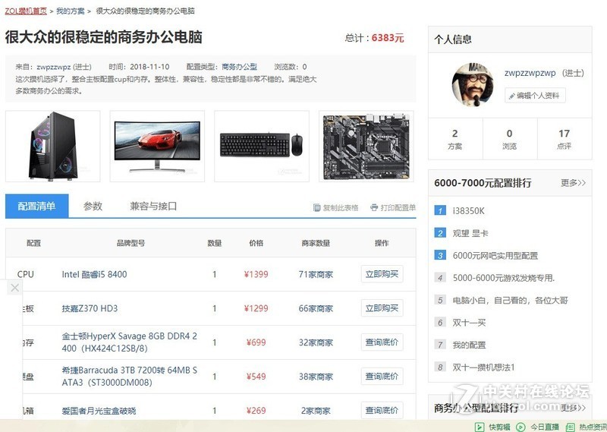Click 查询底价 for 金士顿 memory

(x=382, y=342)
